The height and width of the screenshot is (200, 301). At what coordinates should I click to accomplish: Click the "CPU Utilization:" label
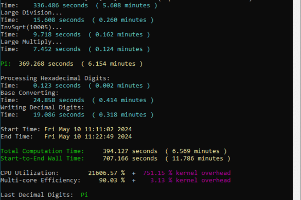[x=29, y=173]
